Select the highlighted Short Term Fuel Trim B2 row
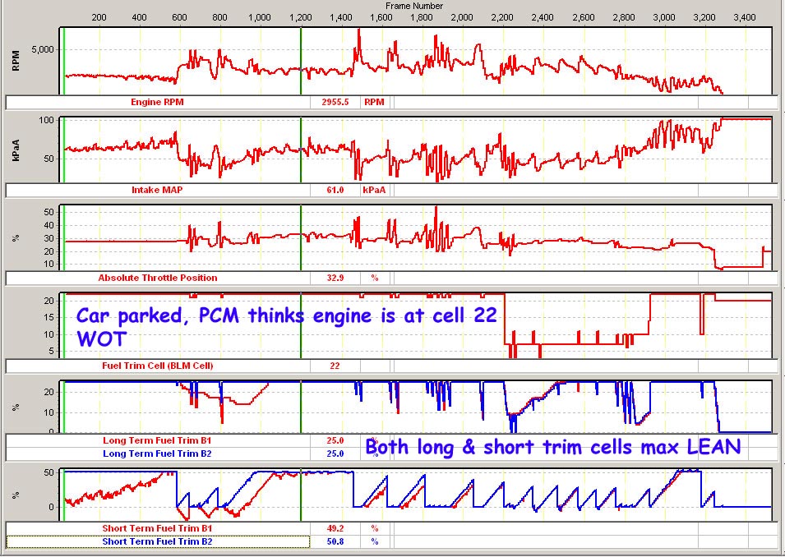785x557 pixels. coord(158,541)
